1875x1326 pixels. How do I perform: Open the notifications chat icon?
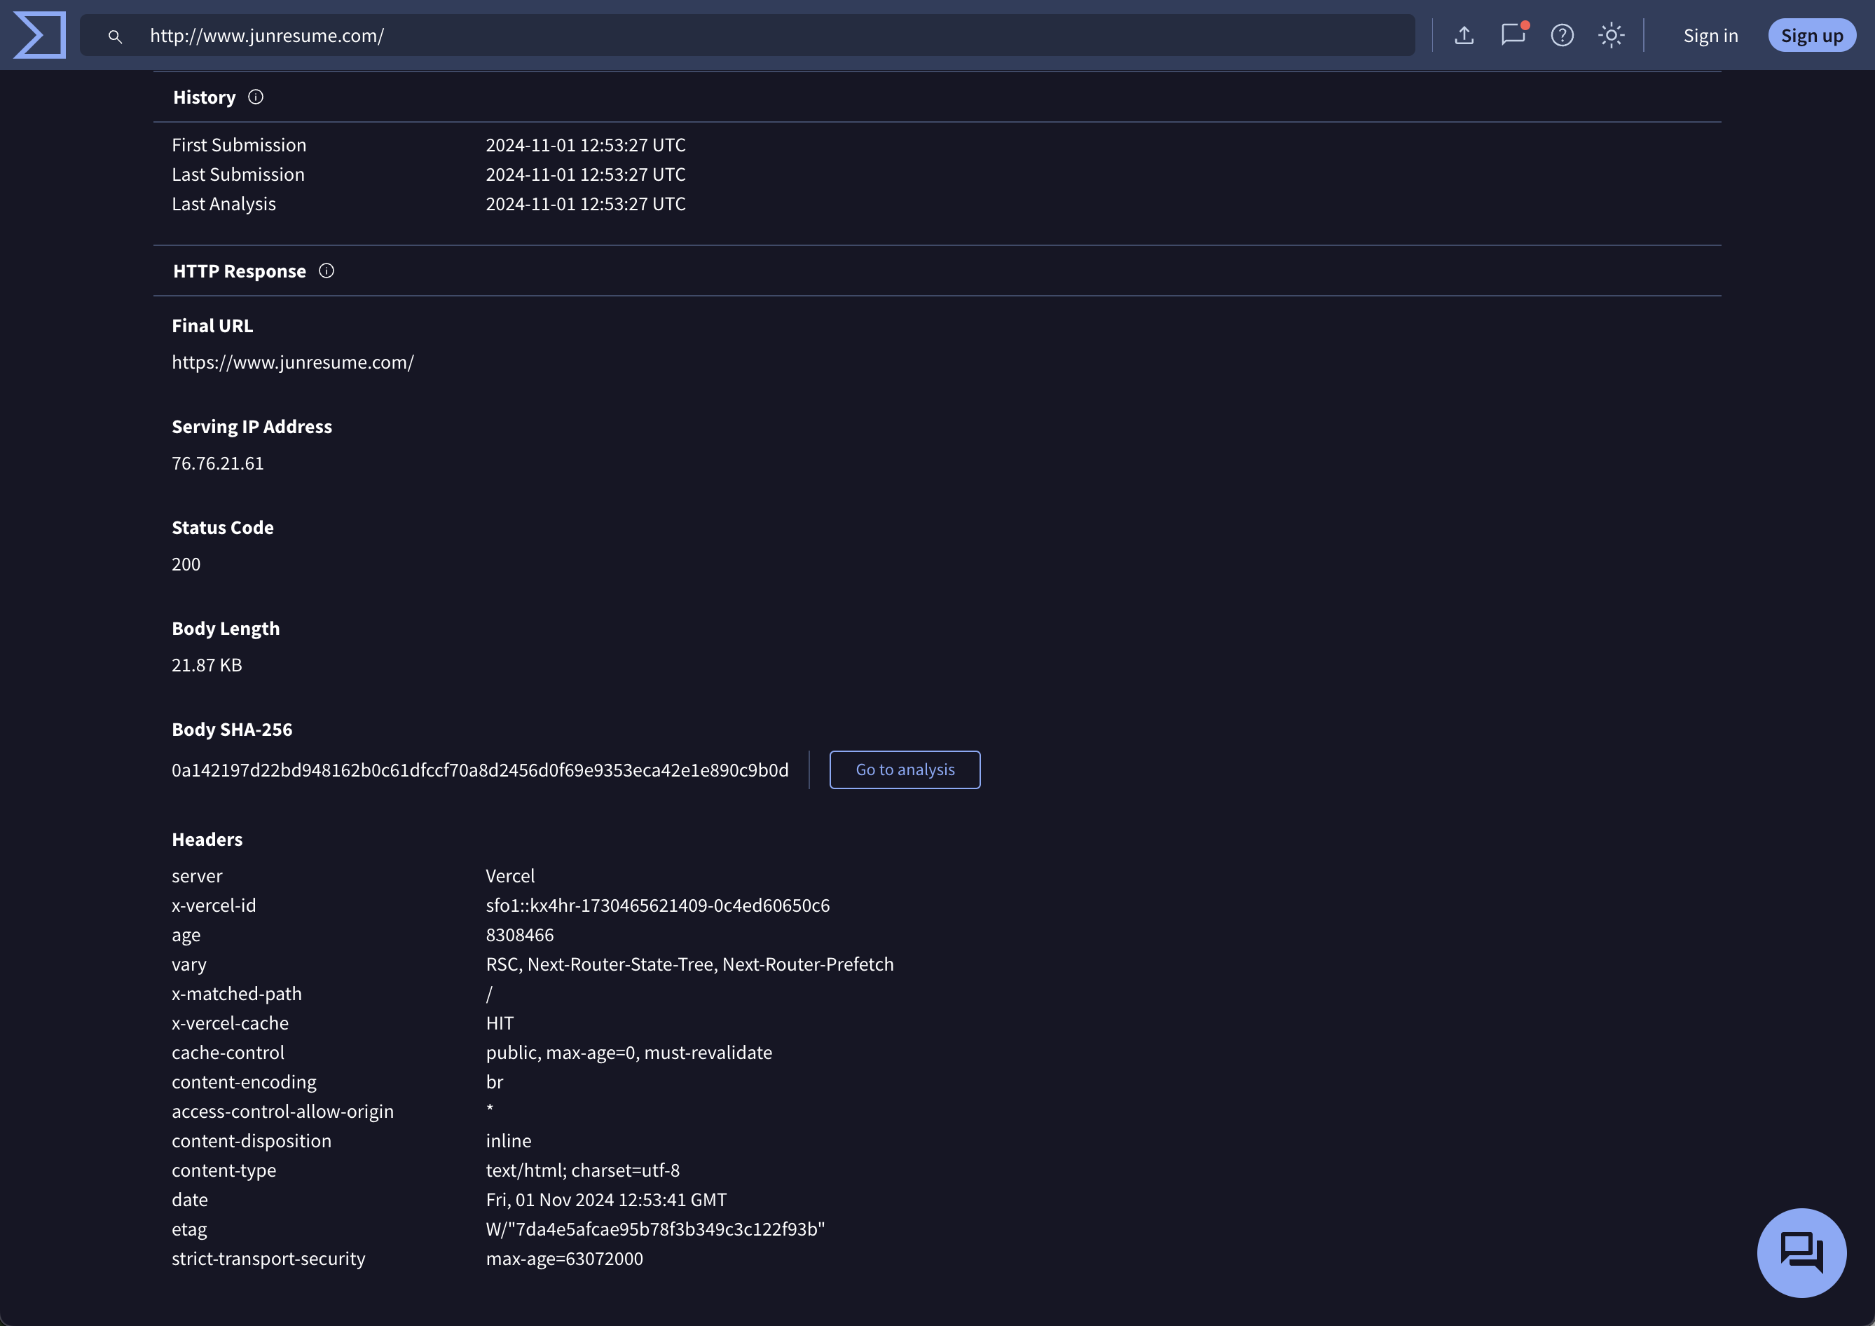click(1513, 35)
